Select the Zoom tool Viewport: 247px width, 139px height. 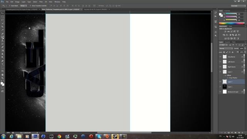(2, 78)
